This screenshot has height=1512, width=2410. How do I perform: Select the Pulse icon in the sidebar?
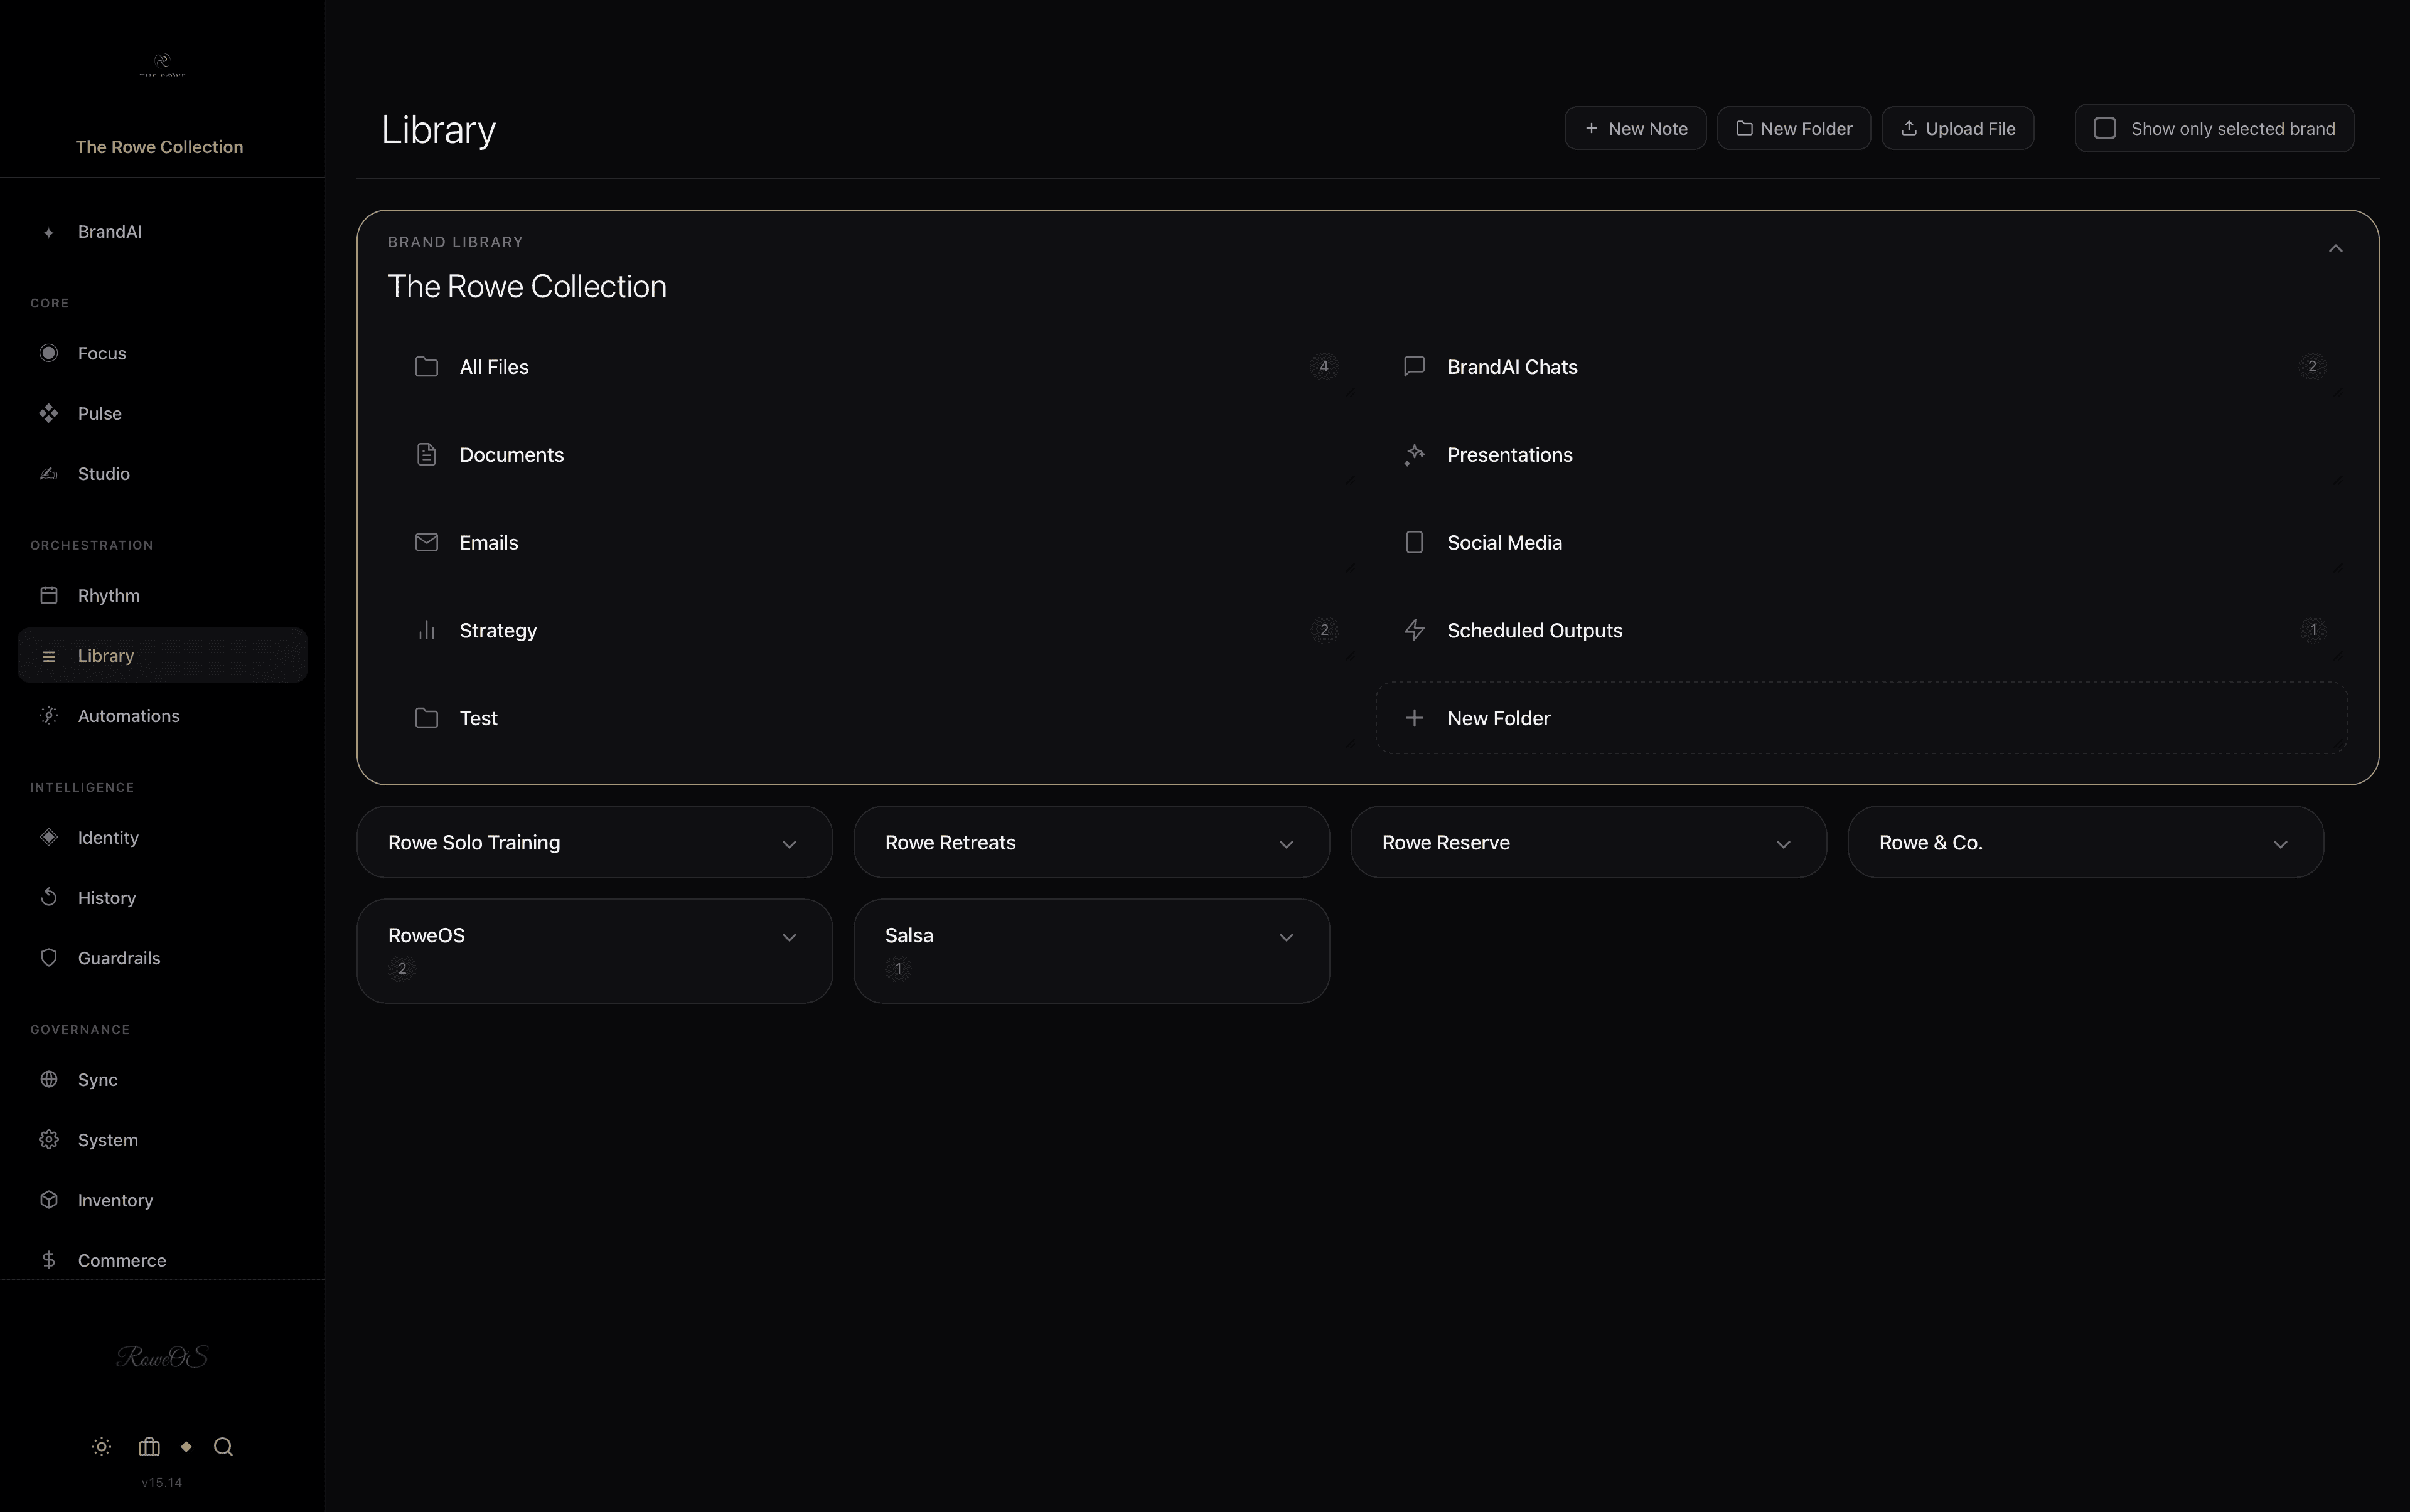pyautogui.click(x=49, y=413)
